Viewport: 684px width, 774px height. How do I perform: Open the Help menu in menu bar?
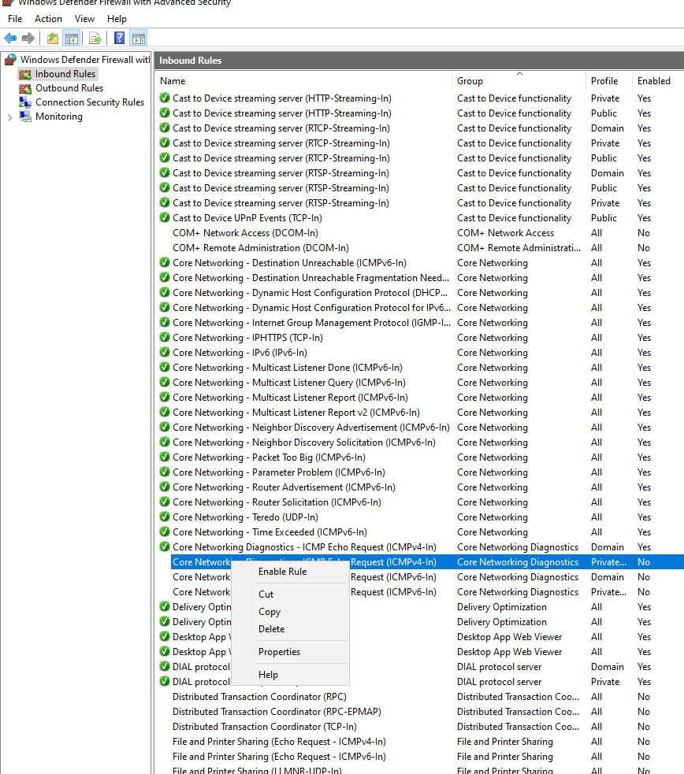pos(117,19)
